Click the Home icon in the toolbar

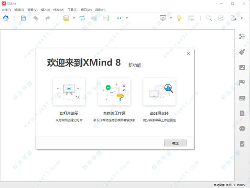[6, 18]
